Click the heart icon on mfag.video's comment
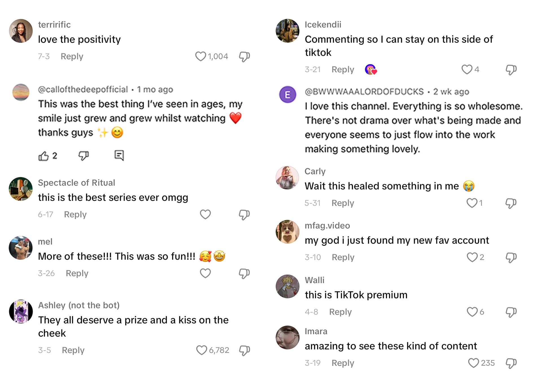The width and height of the screenshot is (542, 386). [x=472, y=257]
